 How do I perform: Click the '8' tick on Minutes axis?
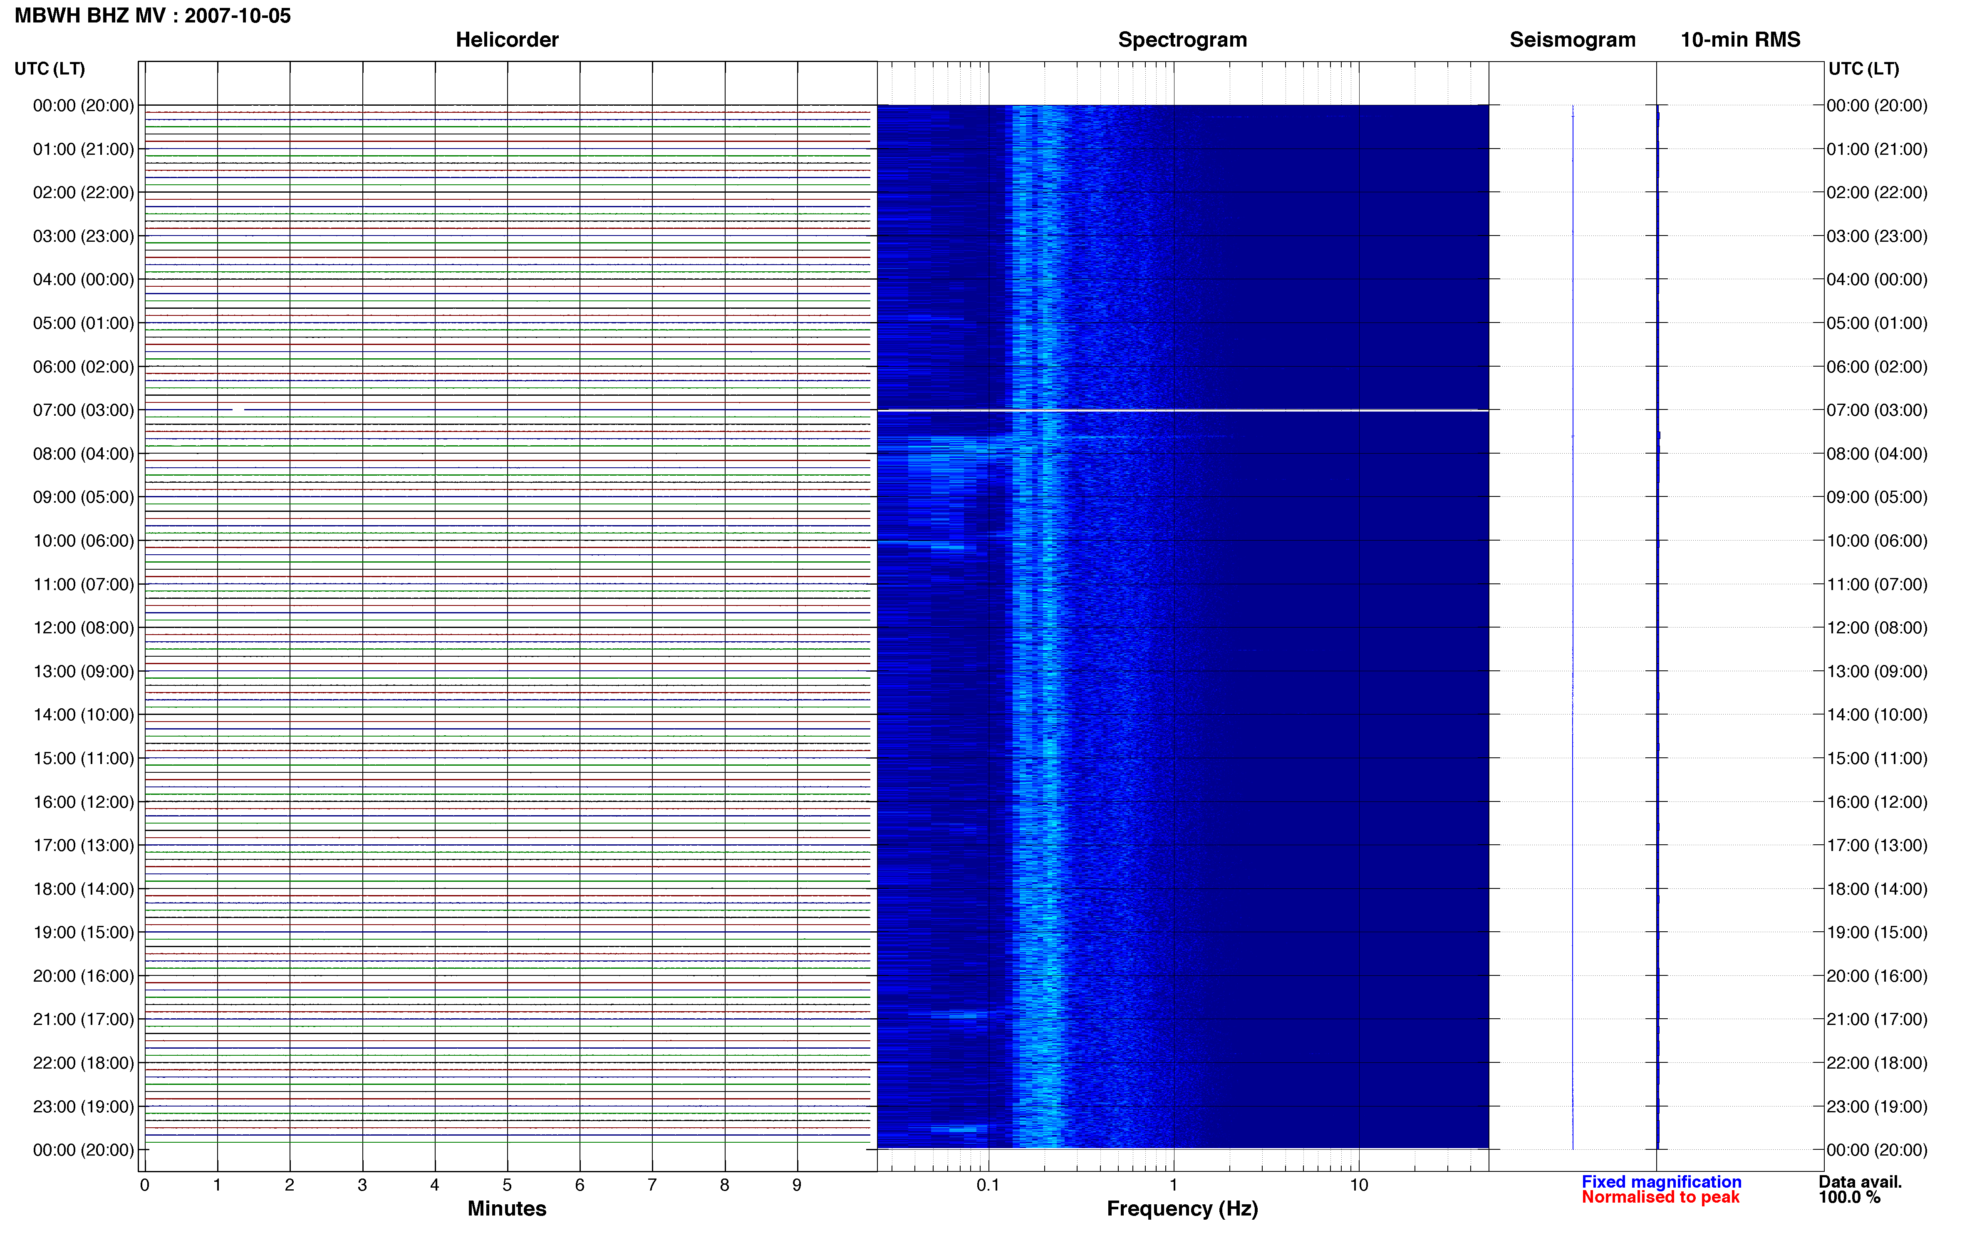point(725,1186)
